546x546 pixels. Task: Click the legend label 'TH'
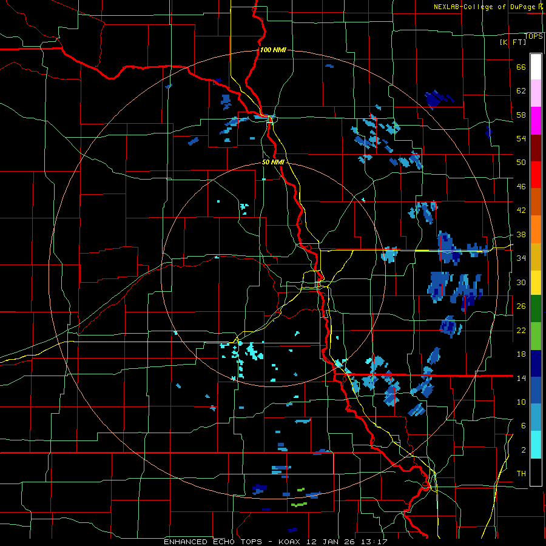521,473
